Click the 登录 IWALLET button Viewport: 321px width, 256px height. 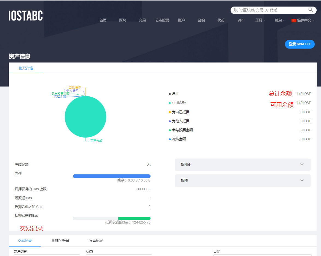pos(300,44)
